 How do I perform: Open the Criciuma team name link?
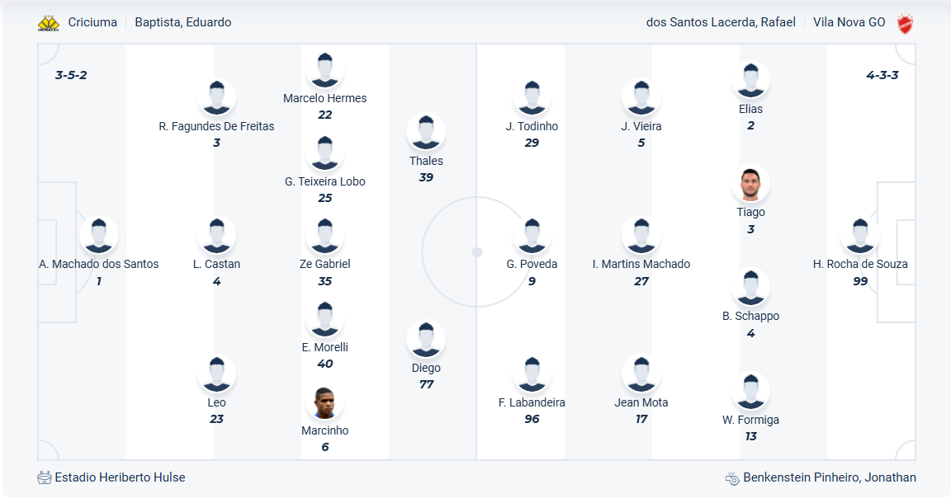pos(92,22)
